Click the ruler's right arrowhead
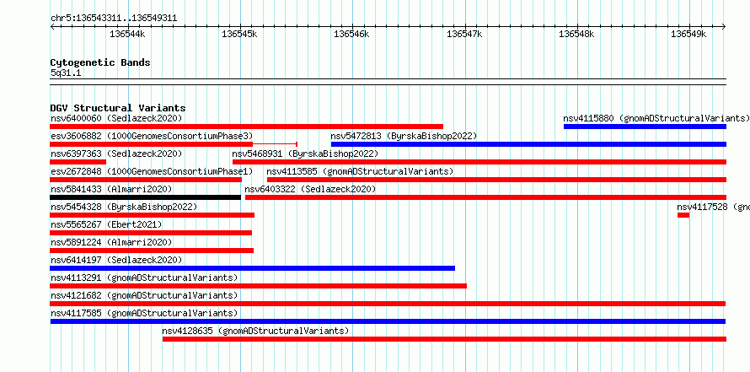750x372 pixels. pyautogui.click(x=724, y=27)
